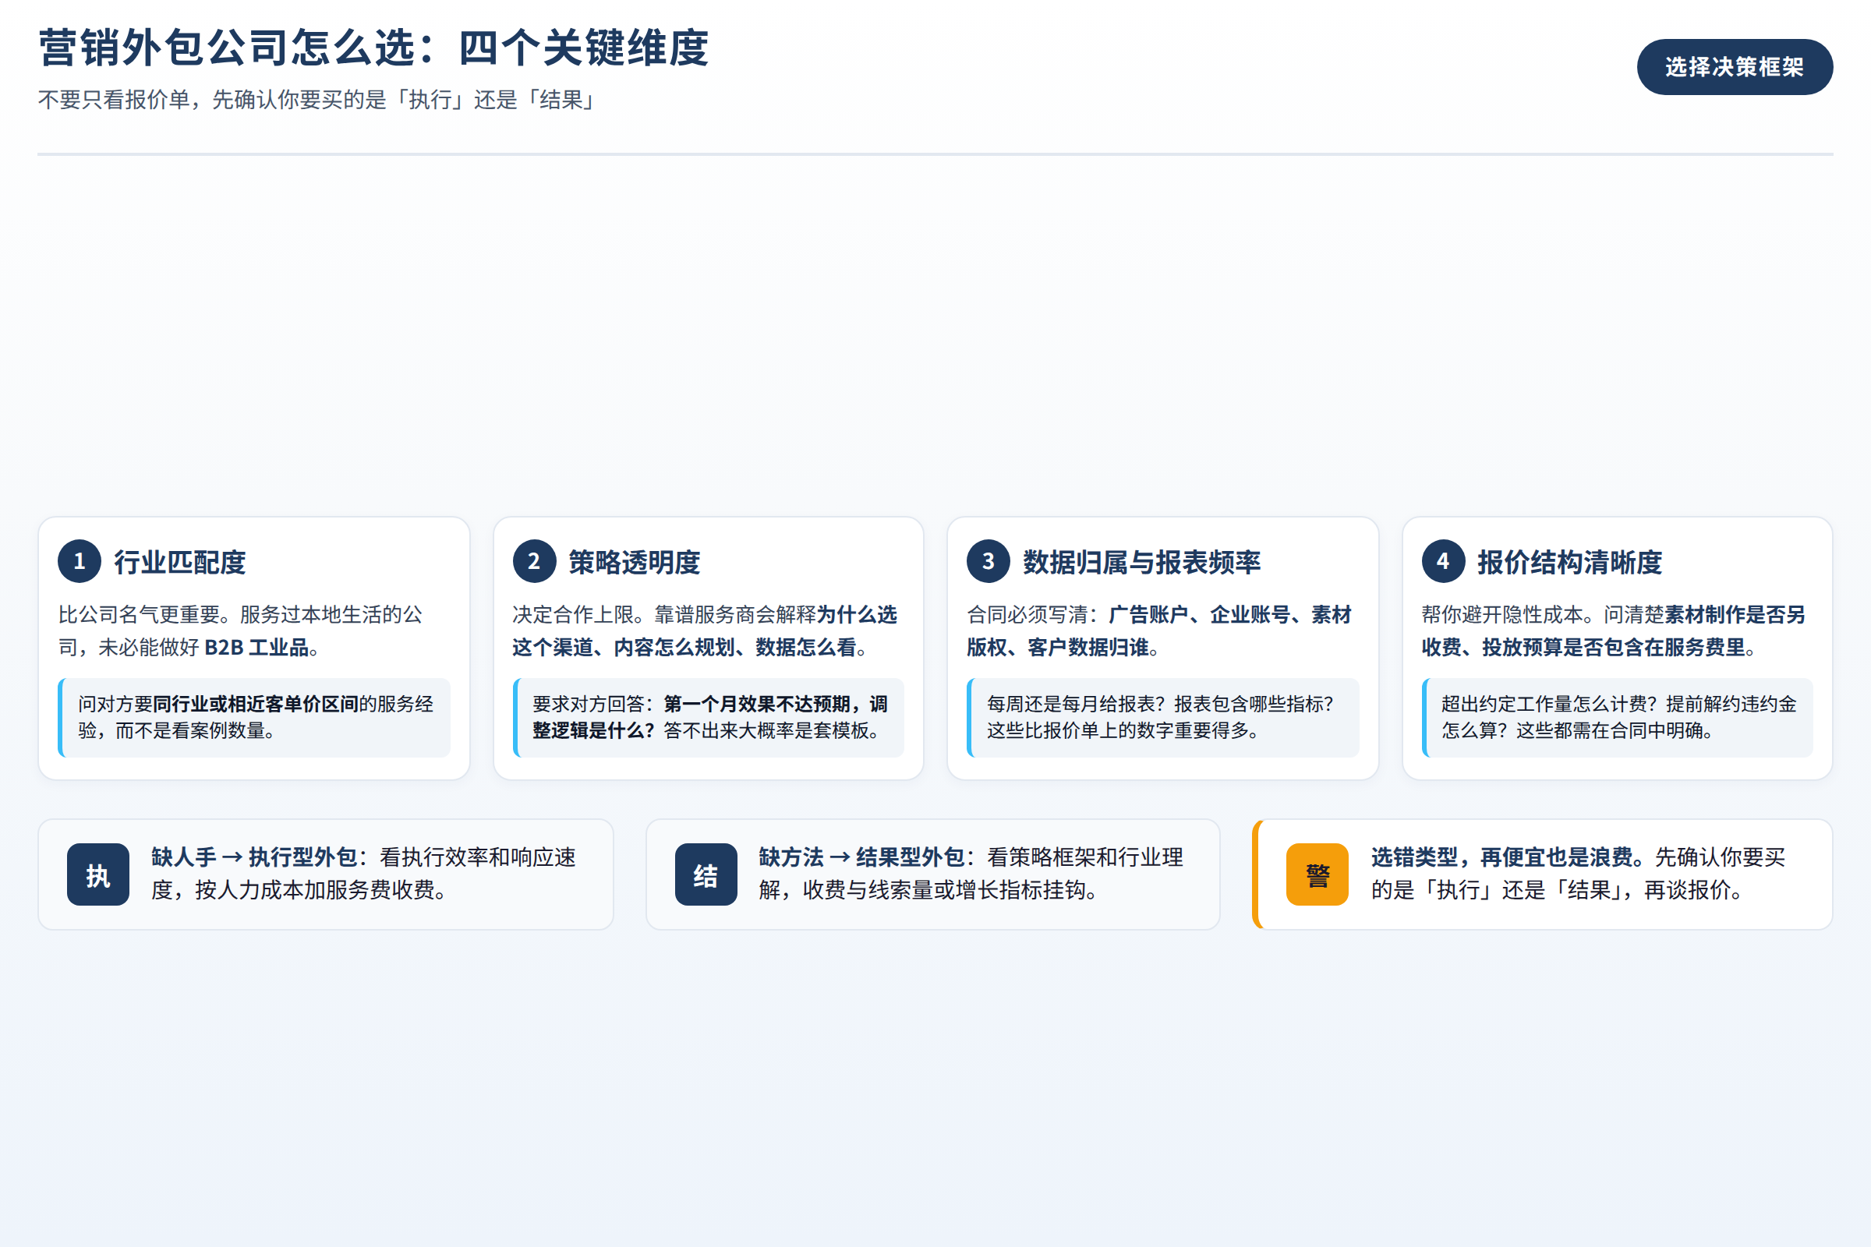Screen dimensions: 1871x1247
Task: Click the number 1 circle badge
Action: coord(80,561)
